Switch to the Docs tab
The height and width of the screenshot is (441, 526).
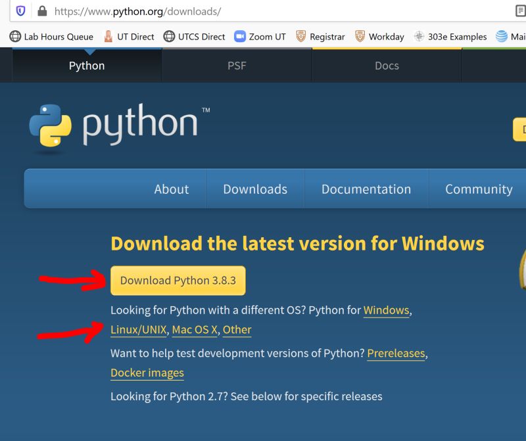(x=387, y=66)
